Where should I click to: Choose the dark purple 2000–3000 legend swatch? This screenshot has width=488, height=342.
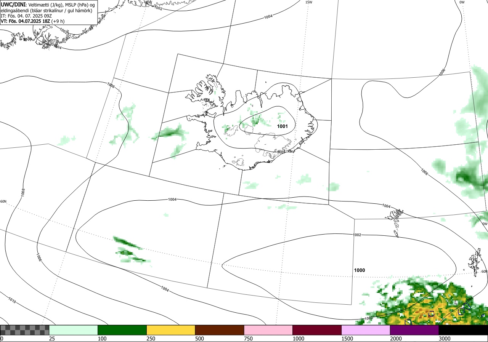point(414,330)
